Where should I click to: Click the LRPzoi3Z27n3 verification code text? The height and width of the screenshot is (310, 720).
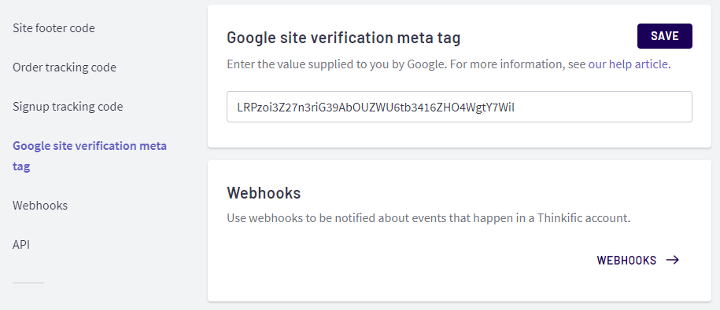point(378,108)
